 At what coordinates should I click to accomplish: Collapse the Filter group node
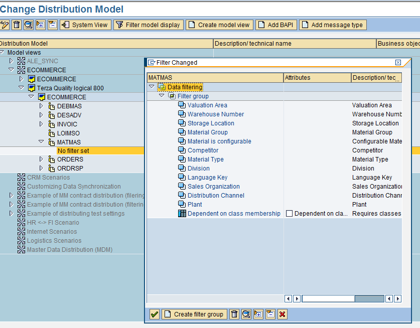[162, 96]
